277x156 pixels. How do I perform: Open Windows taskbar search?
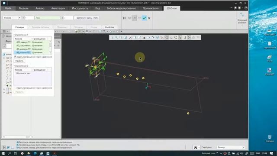(9, 153)
